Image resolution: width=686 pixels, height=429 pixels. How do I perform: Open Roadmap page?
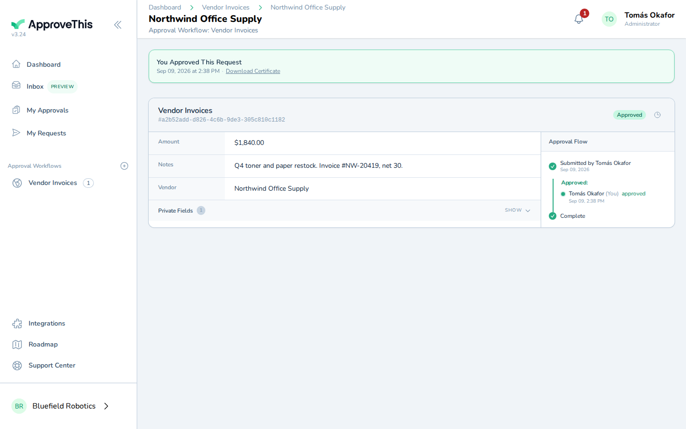click(x=43, y=344)
